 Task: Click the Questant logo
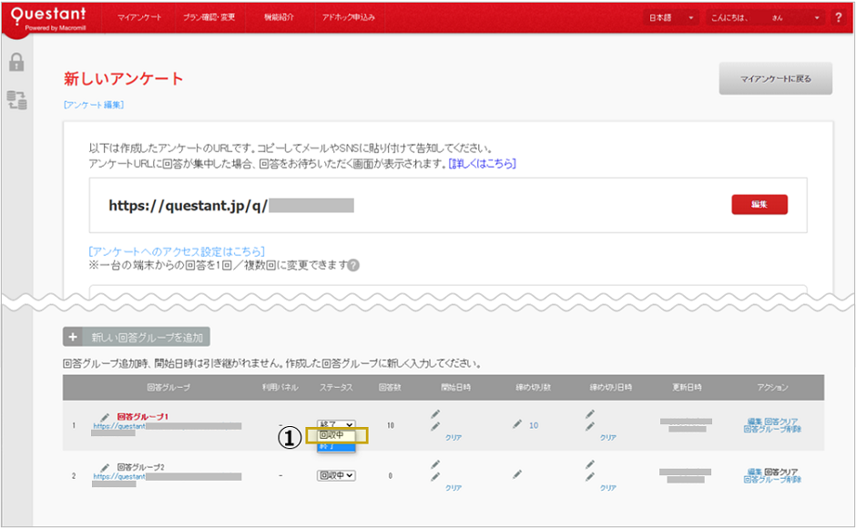[48, 18]
